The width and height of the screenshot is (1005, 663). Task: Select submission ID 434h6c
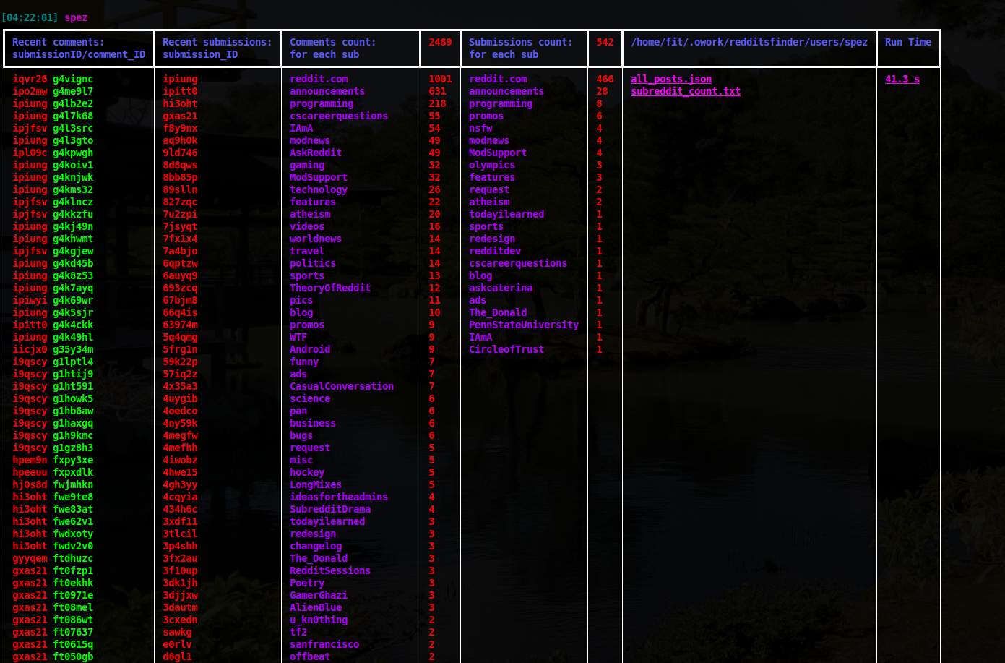[x=180, y=509]
